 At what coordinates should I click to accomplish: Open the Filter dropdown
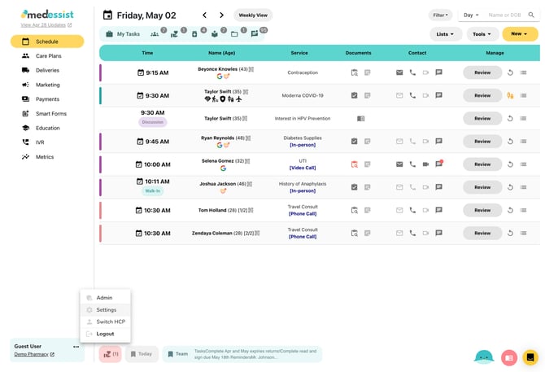(440, 15)
